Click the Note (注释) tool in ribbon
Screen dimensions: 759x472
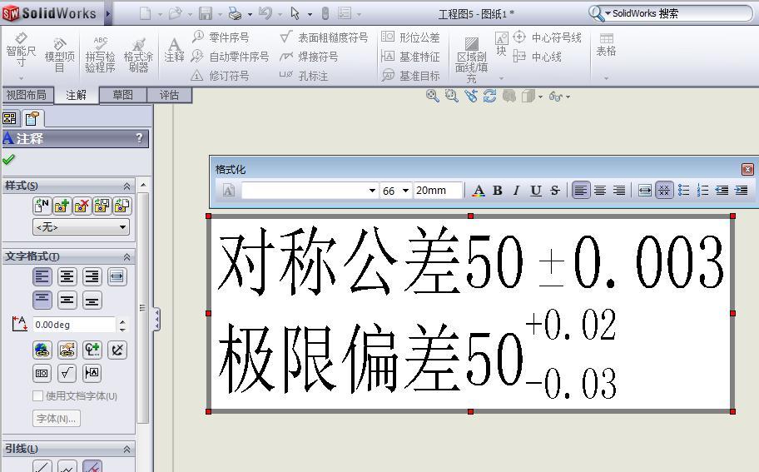tap(174, 50)
